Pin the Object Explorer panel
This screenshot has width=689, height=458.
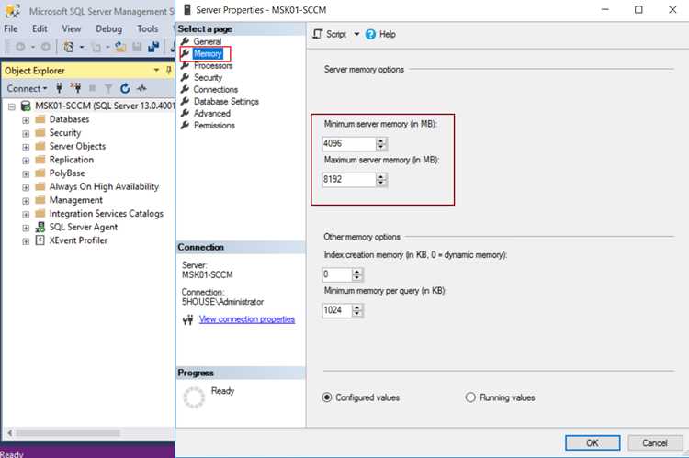coord(168,71)
